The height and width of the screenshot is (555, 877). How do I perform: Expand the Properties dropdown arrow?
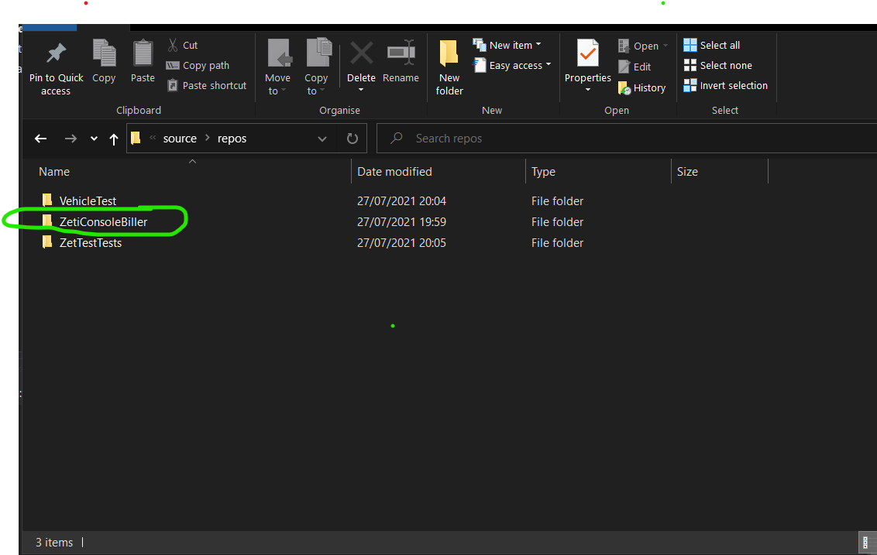click(x=588, y=90)
